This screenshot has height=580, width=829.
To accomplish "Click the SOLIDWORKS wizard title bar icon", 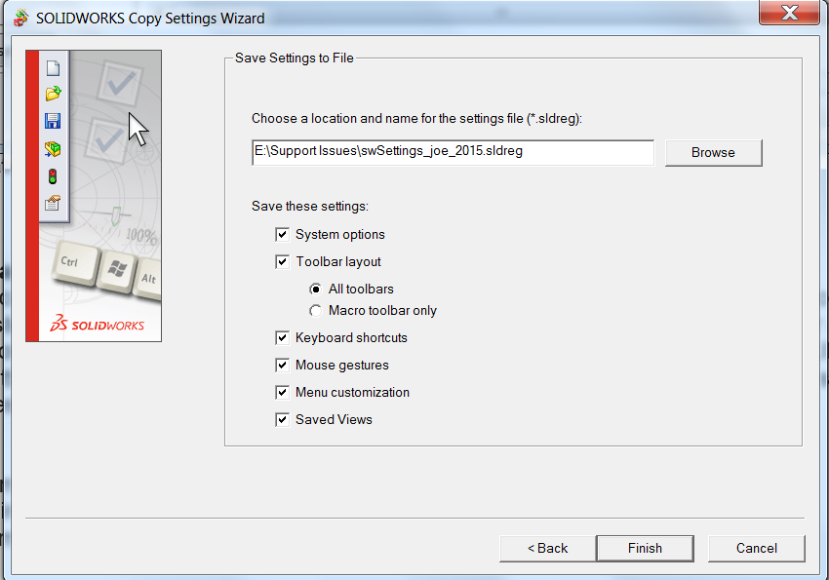I will pos(21,18).
